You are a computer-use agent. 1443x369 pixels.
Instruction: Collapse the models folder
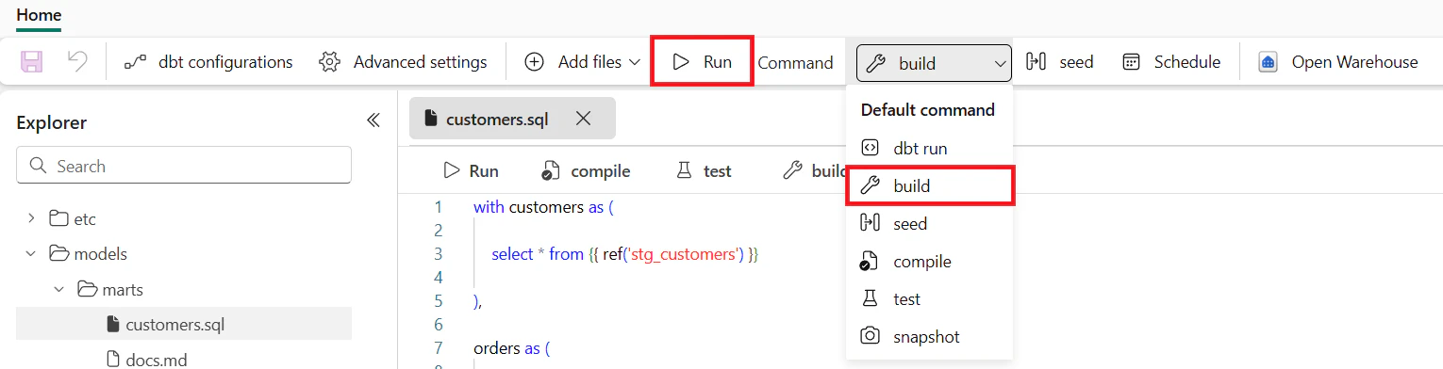(31, 253)
